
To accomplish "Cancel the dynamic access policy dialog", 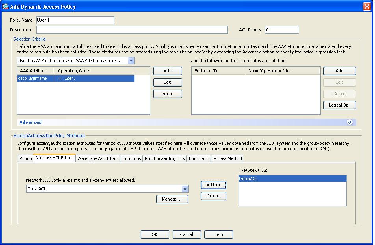I will click(x=187, y=234).
